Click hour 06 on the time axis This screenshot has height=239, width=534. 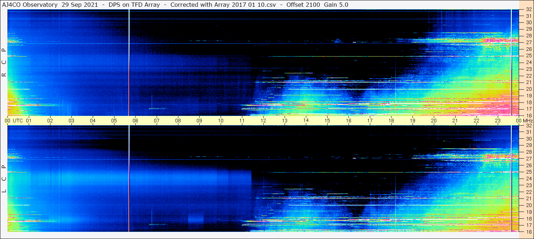click(x=135, y=121)
